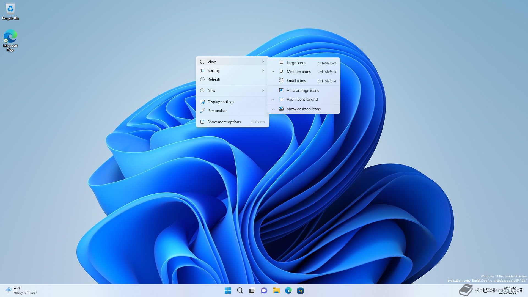
Task: Expand system tray hidden icons chevron
Action: coord(477,290)
